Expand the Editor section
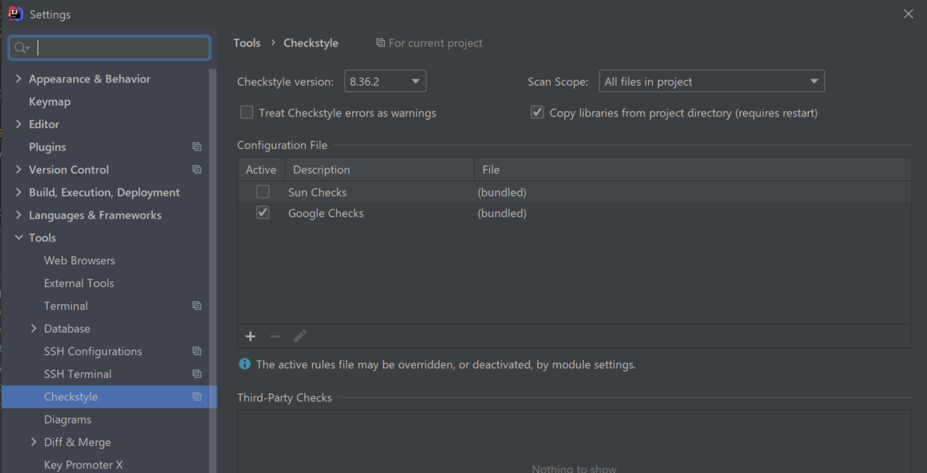Viewport: 927px width, 473px height. (x=19, y=124)
